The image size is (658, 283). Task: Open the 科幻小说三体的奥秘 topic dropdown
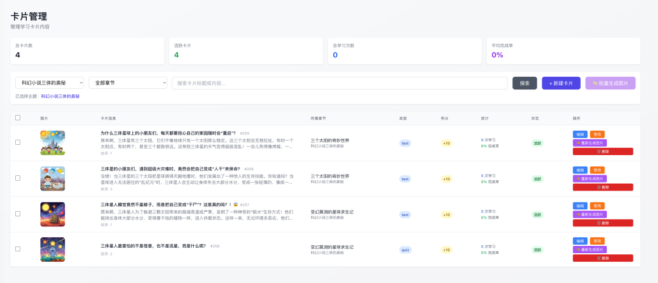coord(49,83)
